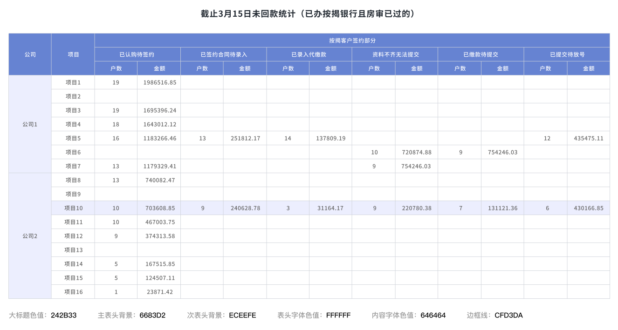Click the 内容字体色值 value 646464
This screenshot has width=618, height=330.
click(x=433, y=315)
